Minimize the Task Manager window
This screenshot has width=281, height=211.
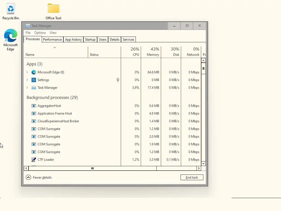coord(174,26)
